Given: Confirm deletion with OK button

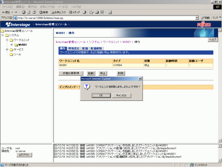Looking at the screenshot, I should [x=101, y=96].
